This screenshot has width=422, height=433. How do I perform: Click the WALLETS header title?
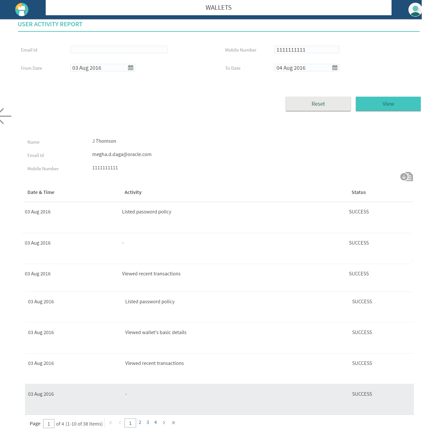[x=218, y=7]
